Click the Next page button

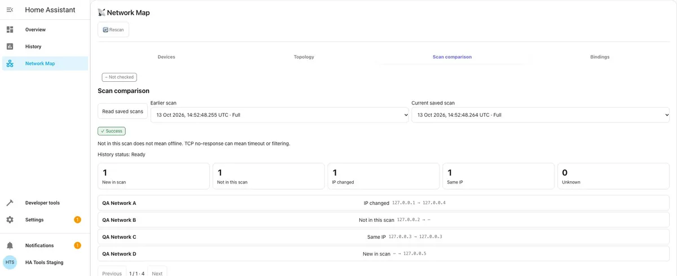click(x=157, y=271)
